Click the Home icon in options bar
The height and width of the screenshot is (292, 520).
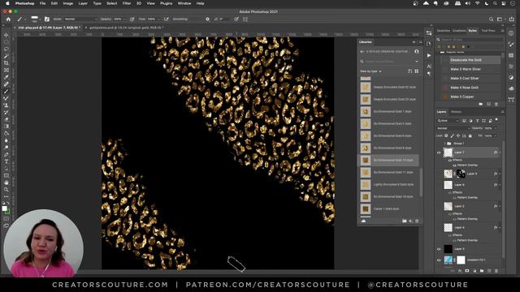coord(8,19)
